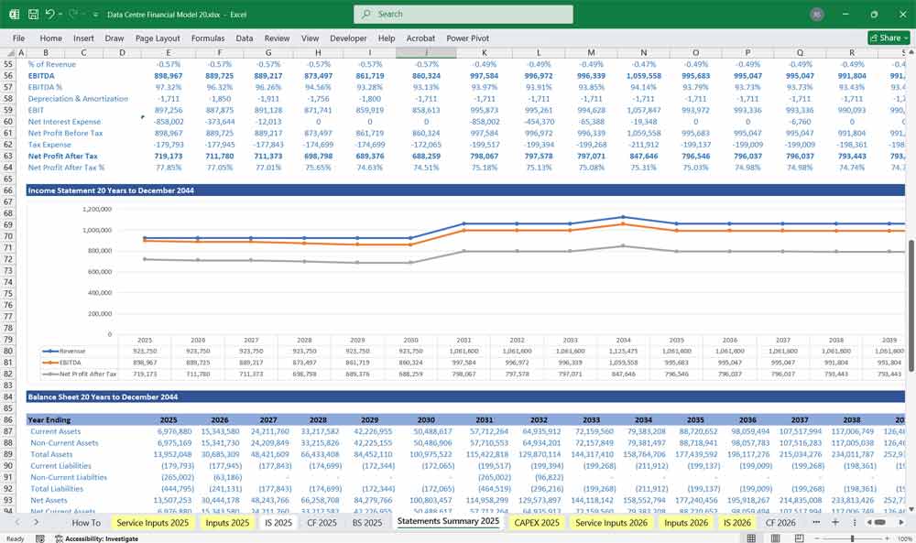Switch to Page Break Preview via status bar icon

[799, 538]
